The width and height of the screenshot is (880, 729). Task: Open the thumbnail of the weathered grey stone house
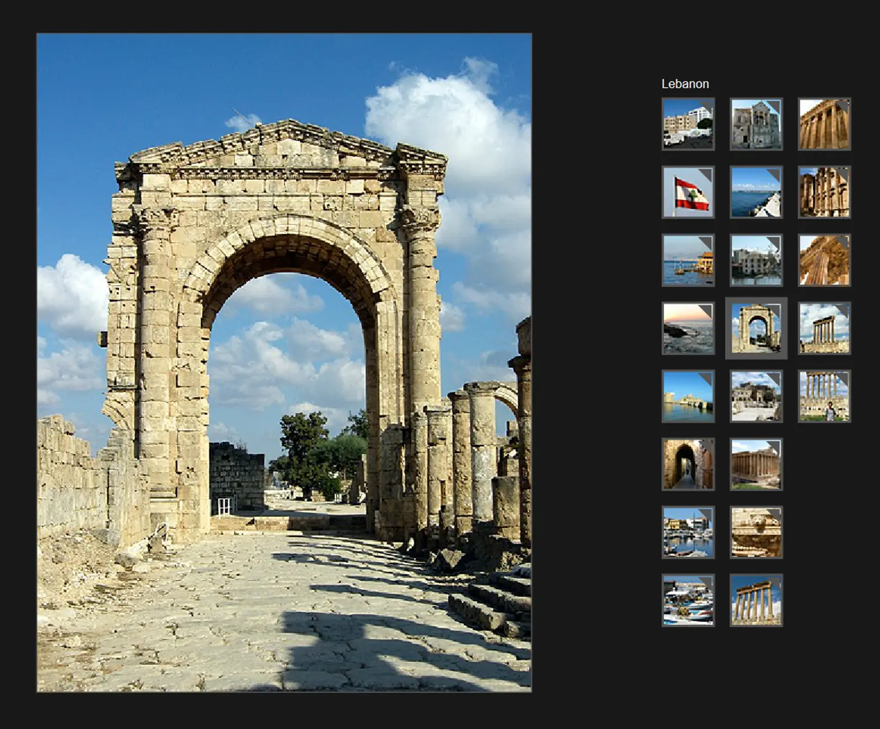point(756,124)
